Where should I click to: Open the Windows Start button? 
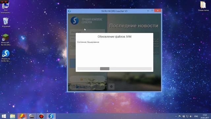click(4, 116)
